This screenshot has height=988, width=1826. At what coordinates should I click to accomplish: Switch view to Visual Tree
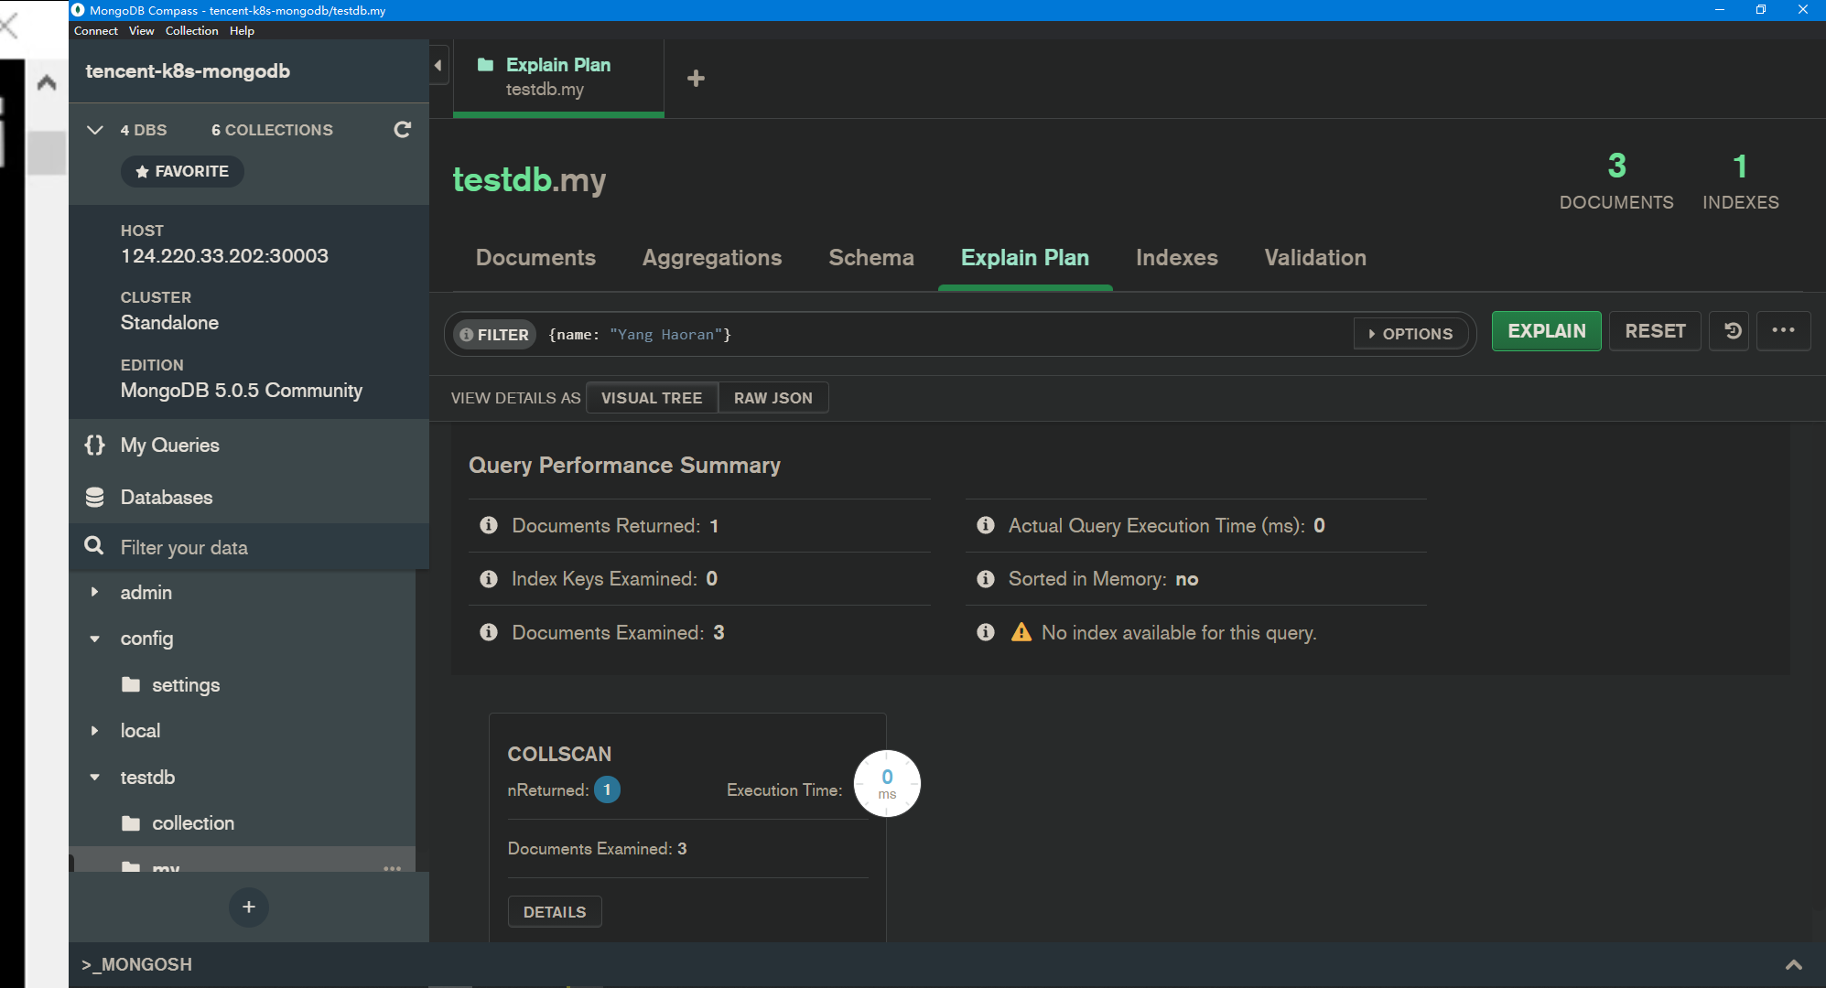tap(651, 398)
